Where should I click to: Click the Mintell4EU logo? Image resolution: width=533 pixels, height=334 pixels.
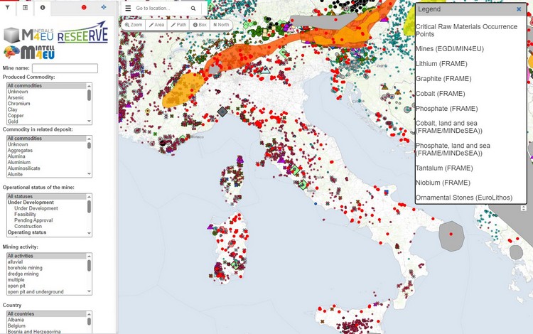[x=29, y=53]
